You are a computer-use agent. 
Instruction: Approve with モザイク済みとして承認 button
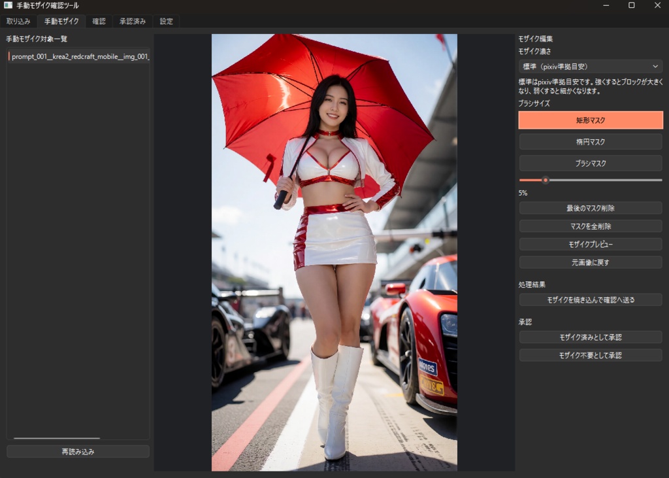591,337
